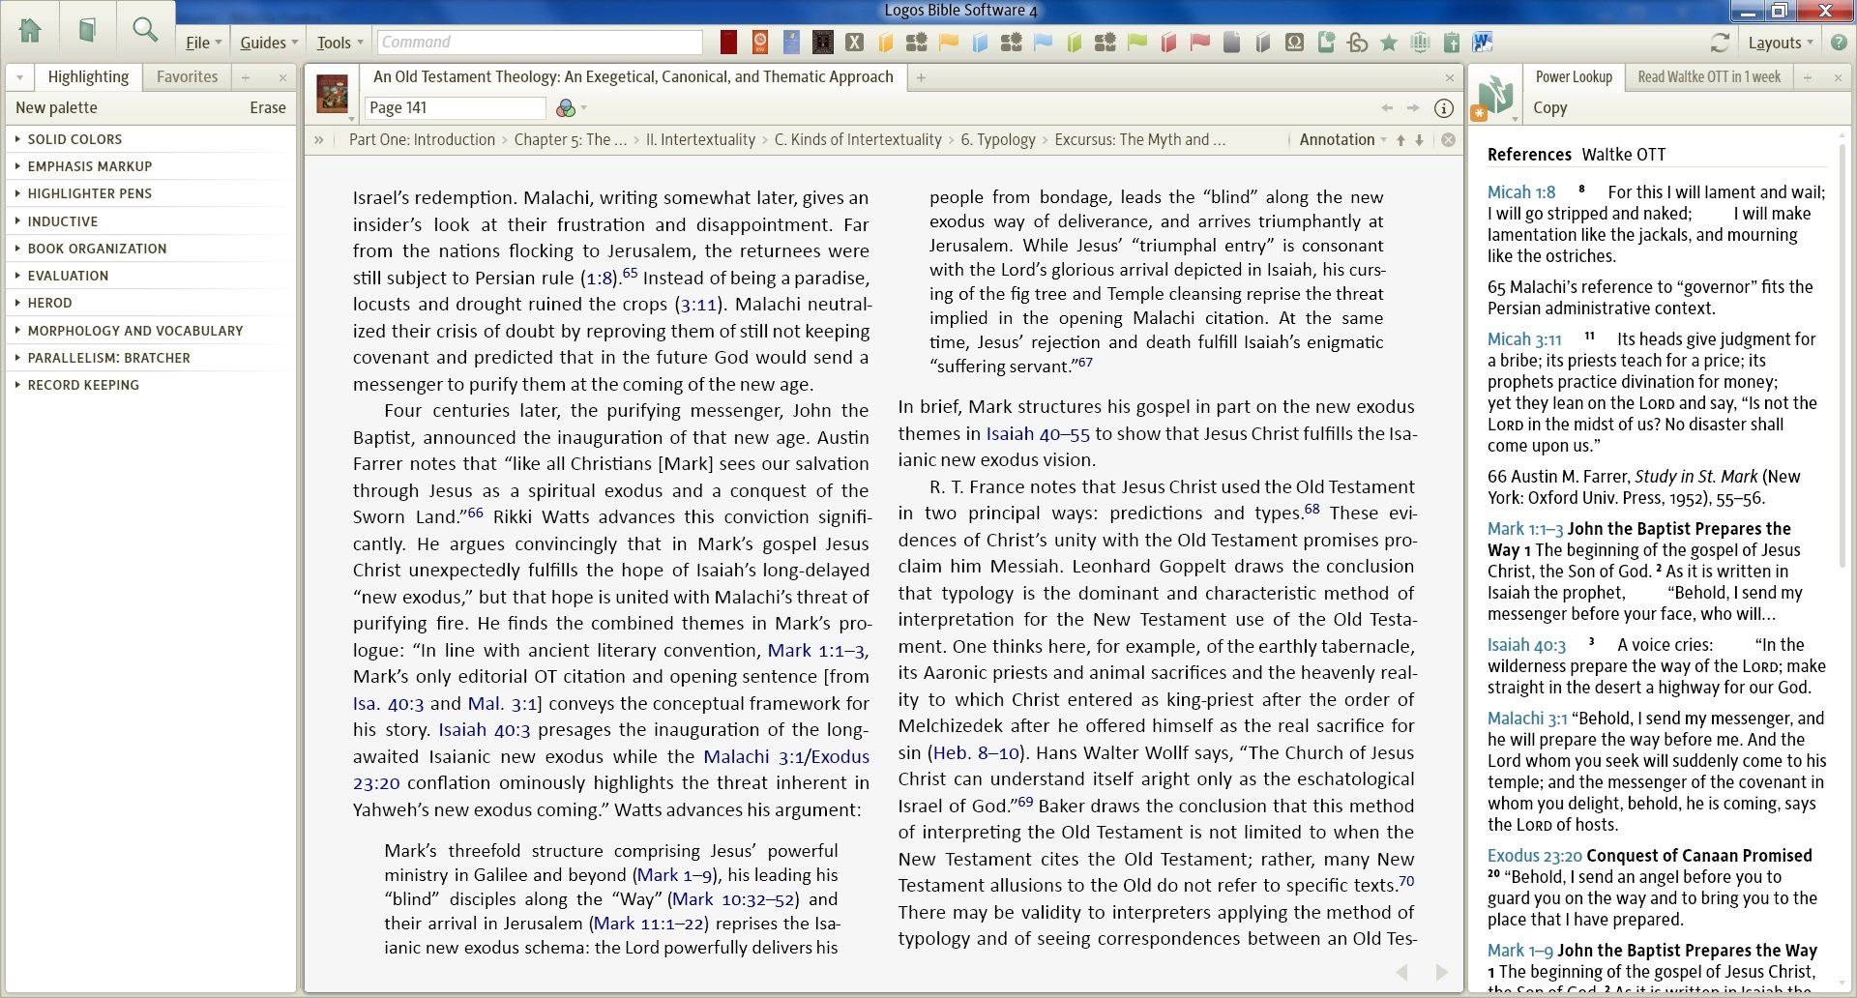This screenshot has height=998, width=1857.
Task: Open the orange ESV Bible shortcut
Action: click(x=760, y=42)
